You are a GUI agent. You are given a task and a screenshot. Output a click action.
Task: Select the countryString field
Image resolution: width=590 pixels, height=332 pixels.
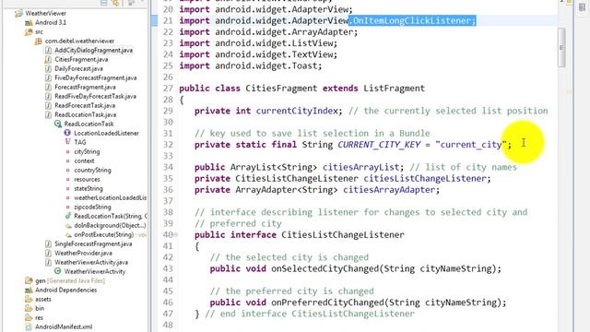click(92, 170)
